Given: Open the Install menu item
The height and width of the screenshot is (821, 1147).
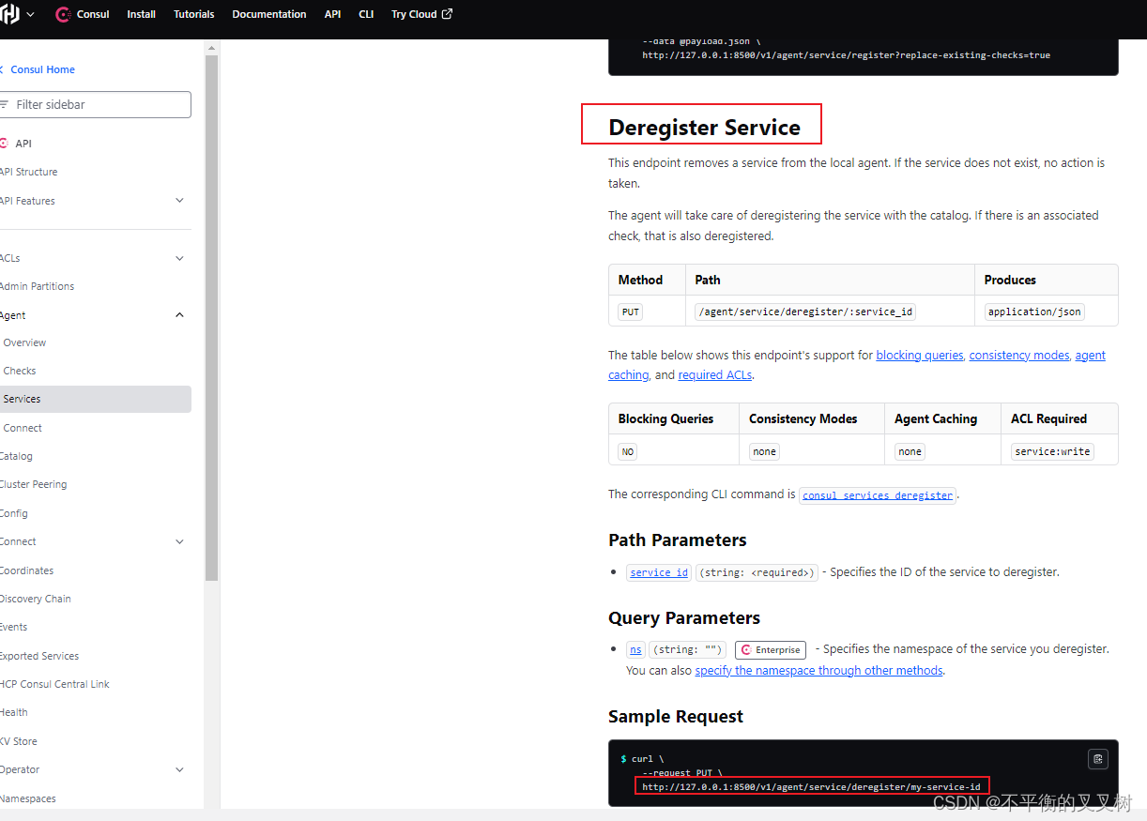Looking at the screenshot, I should (x=142, y=14).
